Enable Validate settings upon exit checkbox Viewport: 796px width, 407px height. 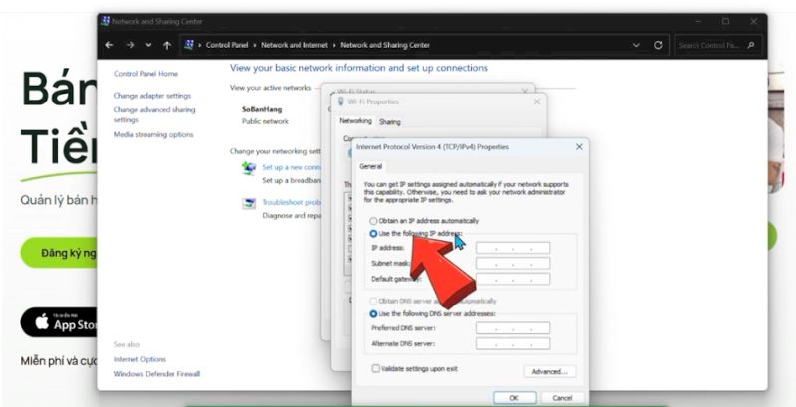(375, 368)
